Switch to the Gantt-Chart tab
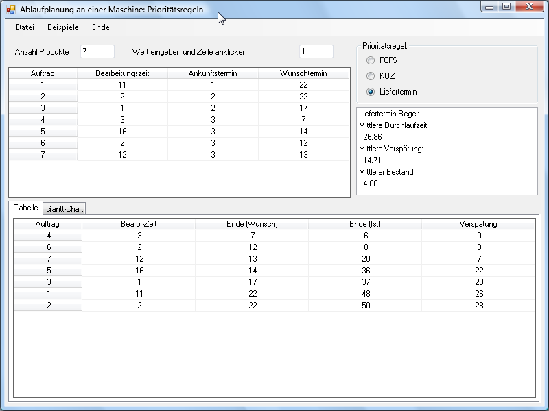The image size is (549, 411). pyautogui.click(x=65, y=208)
